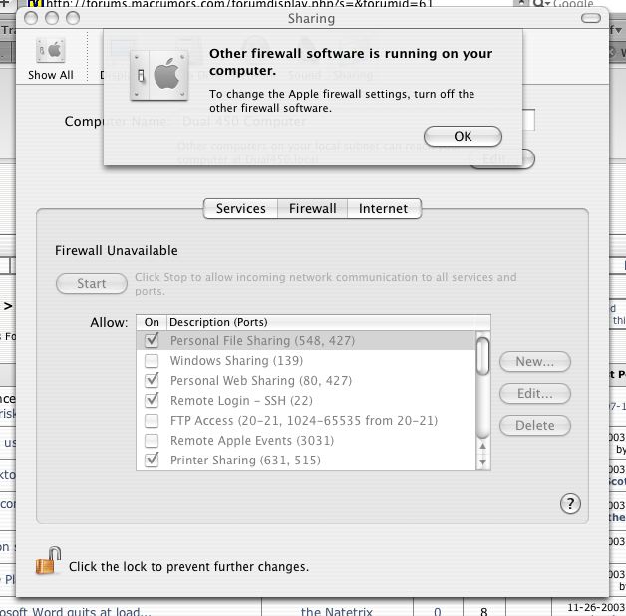Screen dimensions: 626x616
Task: Click the Show All preferences icon
Action: (50, 50)
